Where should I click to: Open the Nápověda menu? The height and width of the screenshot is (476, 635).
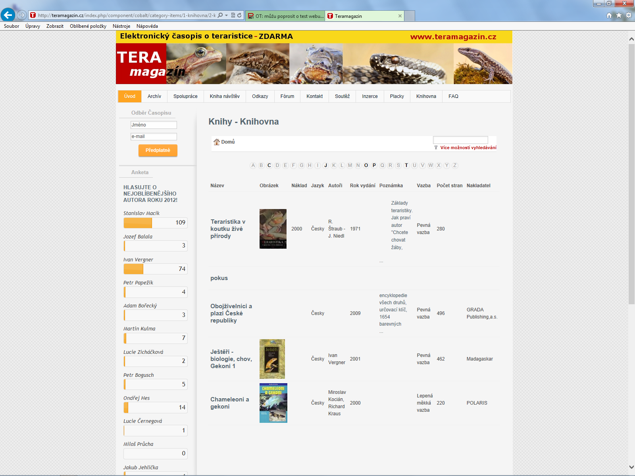pos(147,26)
